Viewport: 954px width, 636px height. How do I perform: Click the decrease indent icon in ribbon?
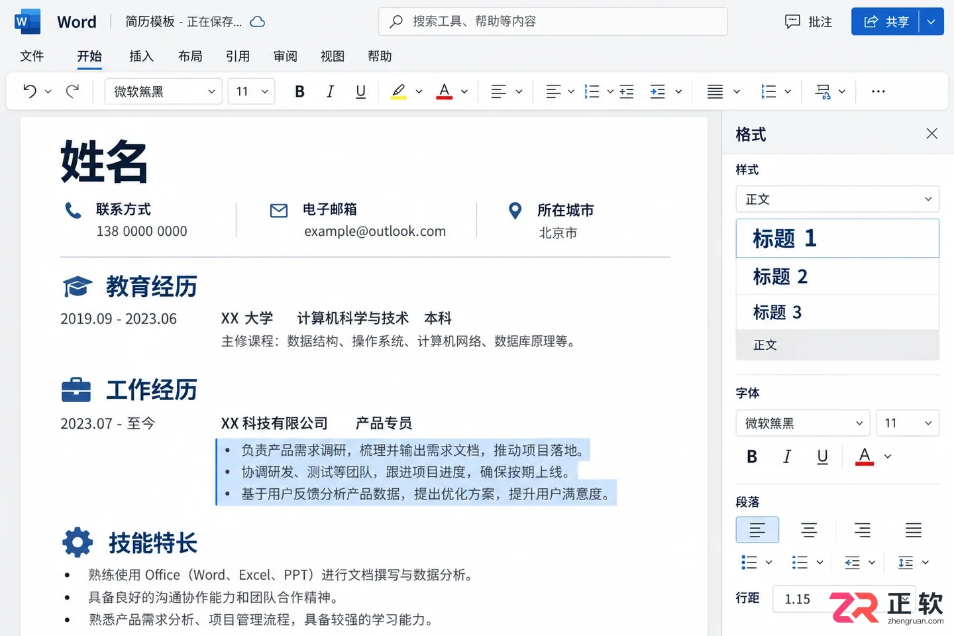(x=627, y=91)
